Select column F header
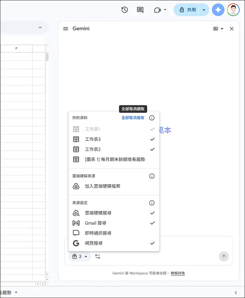245x298 pixels. [x=16, y=49]
